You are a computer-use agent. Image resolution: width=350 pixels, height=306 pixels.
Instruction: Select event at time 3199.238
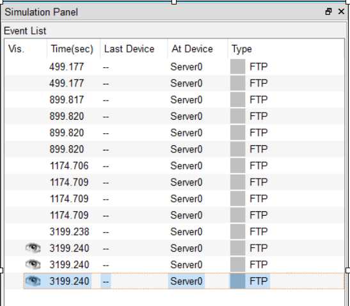click(174, 231)
